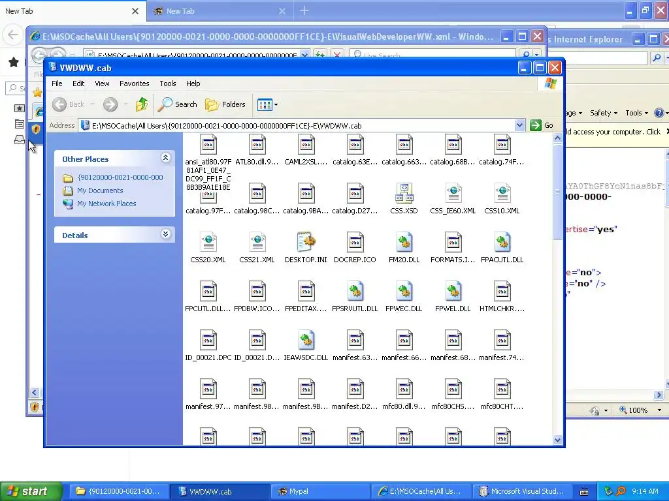The height and width of the screenshot is (501, 669).
Task: Select the IEAWSDC.DLL file icon
Action: pyautogui.click(x=306, y=341)
